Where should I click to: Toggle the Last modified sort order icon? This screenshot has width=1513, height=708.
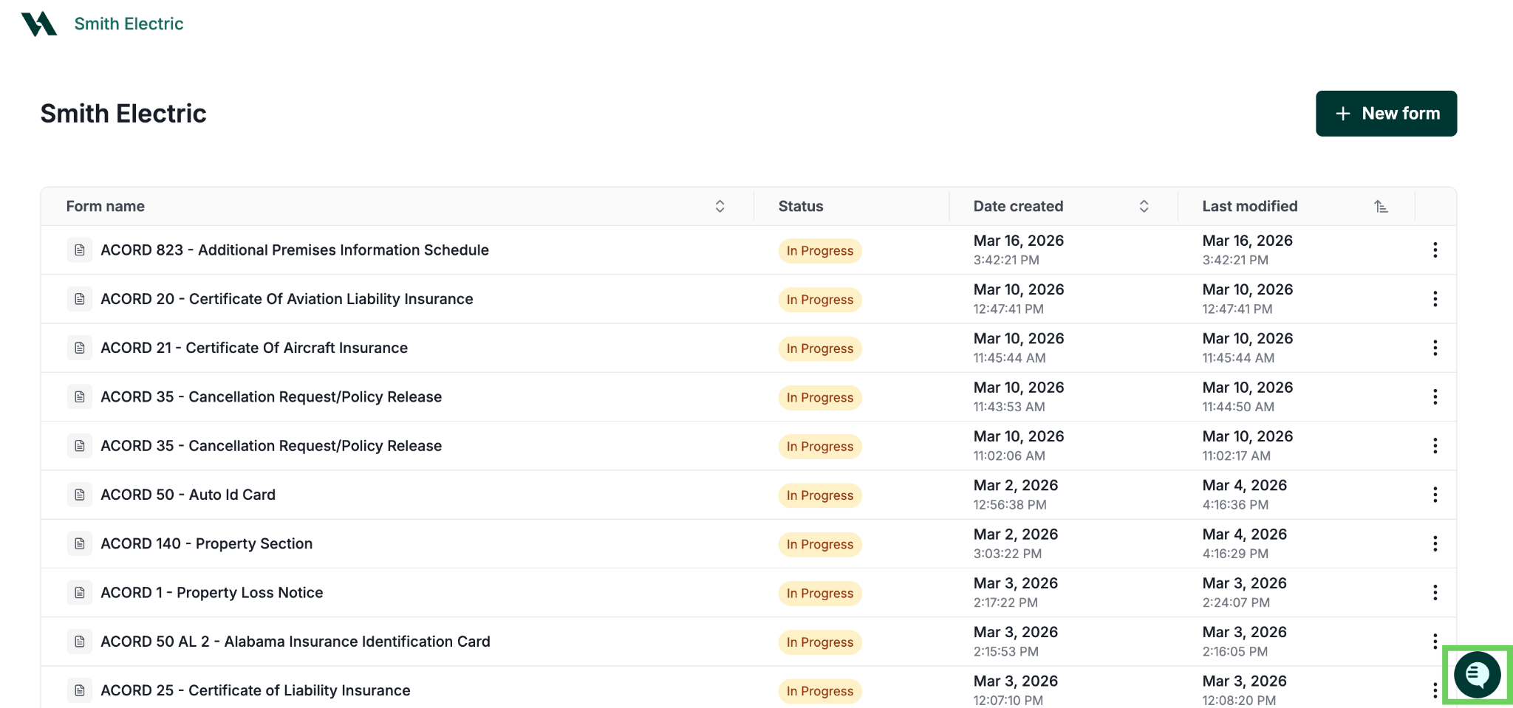click(x=1381, y=207)
